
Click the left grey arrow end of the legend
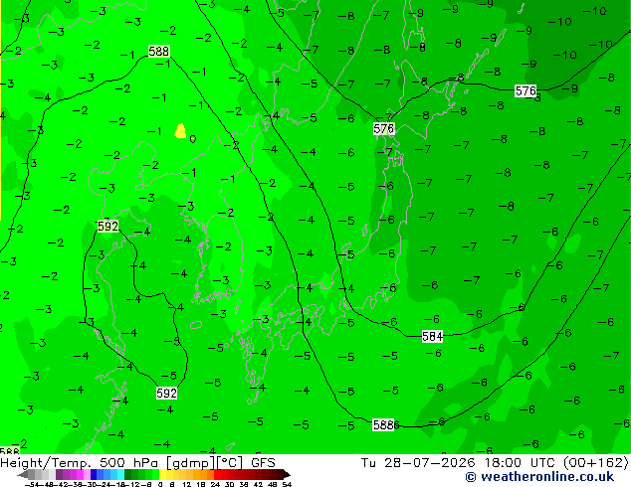23,474
